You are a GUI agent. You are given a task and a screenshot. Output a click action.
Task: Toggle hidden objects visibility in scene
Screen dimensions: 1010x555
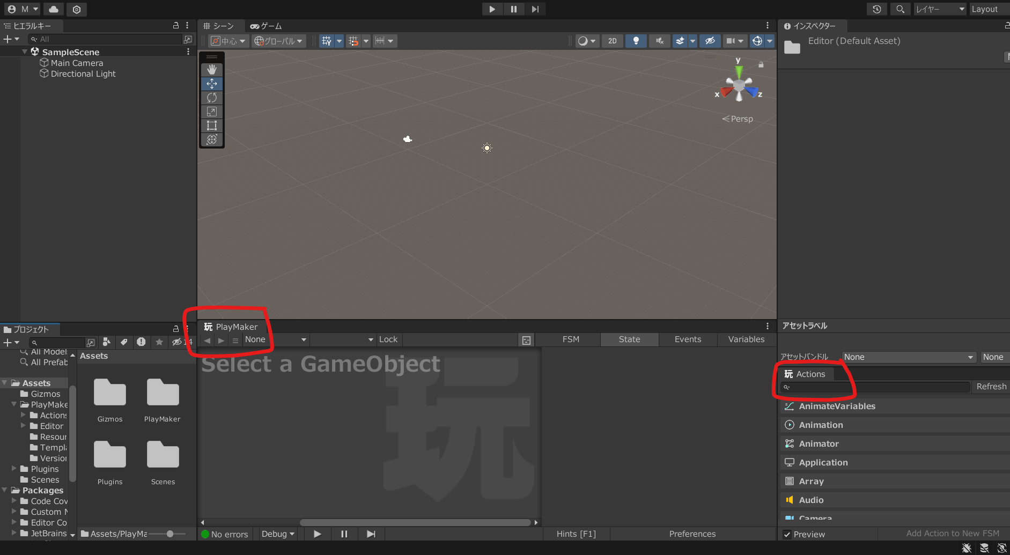tap(710, 41)
